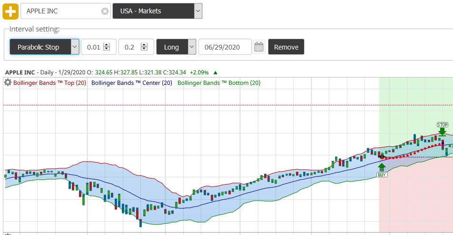Select Bollinger Bands Bottom legend label
The width and height of the screenshot is (453, 235).
pos(219,83)
